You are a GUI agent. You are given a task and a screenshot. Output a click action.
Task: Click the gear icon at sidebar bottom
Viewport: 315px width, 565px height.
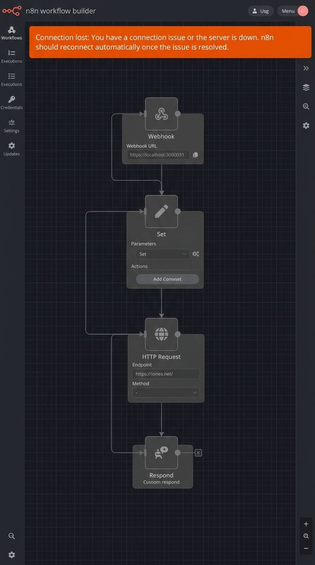click(11, 555)
